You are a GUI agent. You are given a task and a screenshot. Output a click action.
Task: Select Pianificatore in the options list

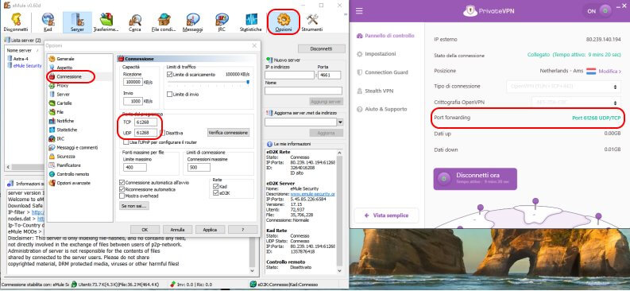pos(68,165)
